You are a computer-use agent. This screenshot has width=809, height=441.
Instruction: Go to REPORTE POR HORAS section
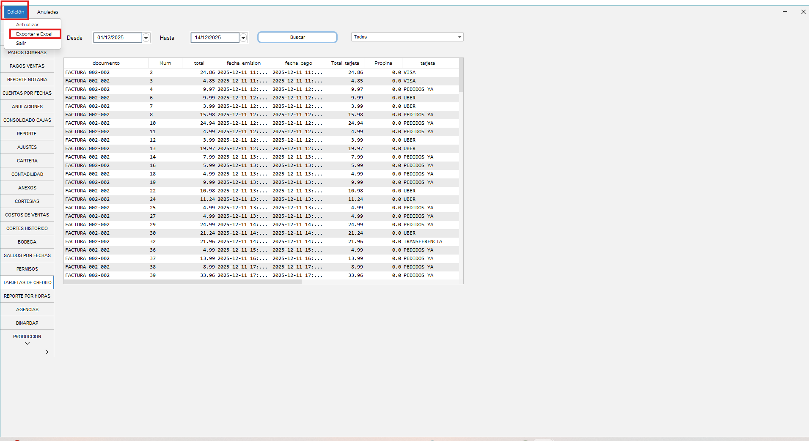pos(27,296)
